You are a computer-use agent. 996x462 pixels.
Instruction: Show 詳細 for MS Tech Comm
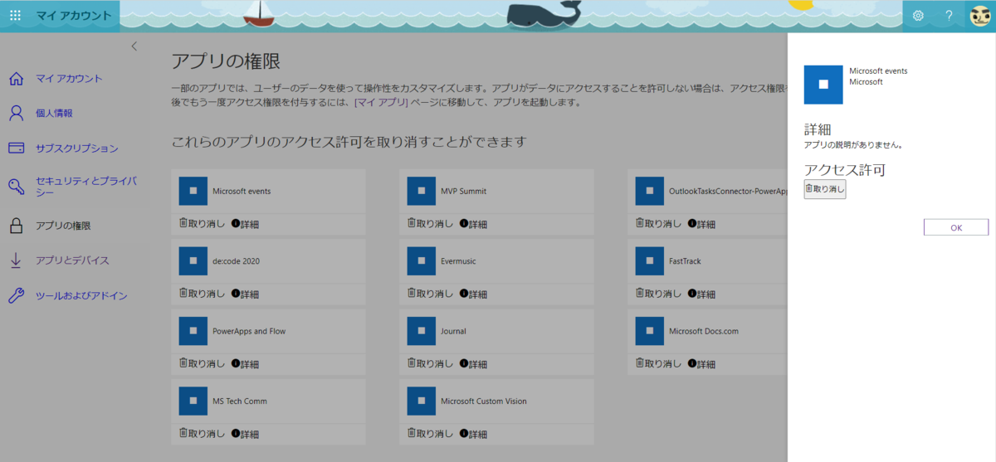245,434
